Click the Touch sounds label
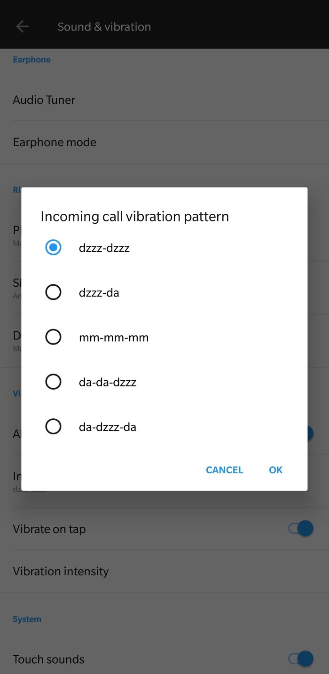 (x=48, y=658)
